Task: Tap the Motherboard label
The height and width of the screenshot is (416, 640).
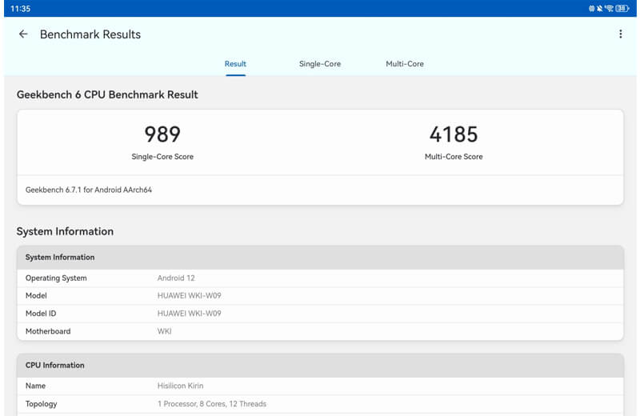Action: (x=48, y=331)
